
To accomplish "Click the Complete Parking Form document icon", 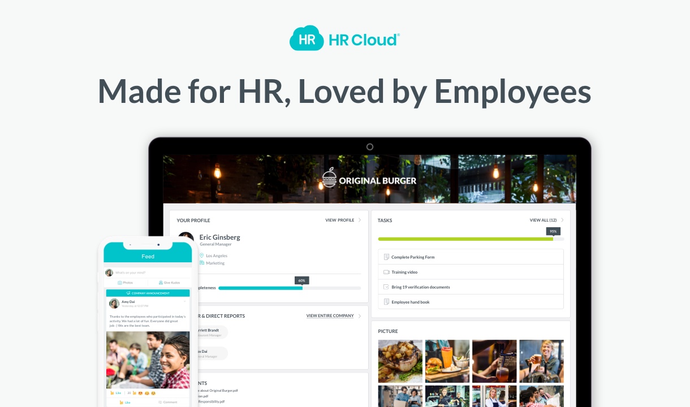I will point(386,257).
